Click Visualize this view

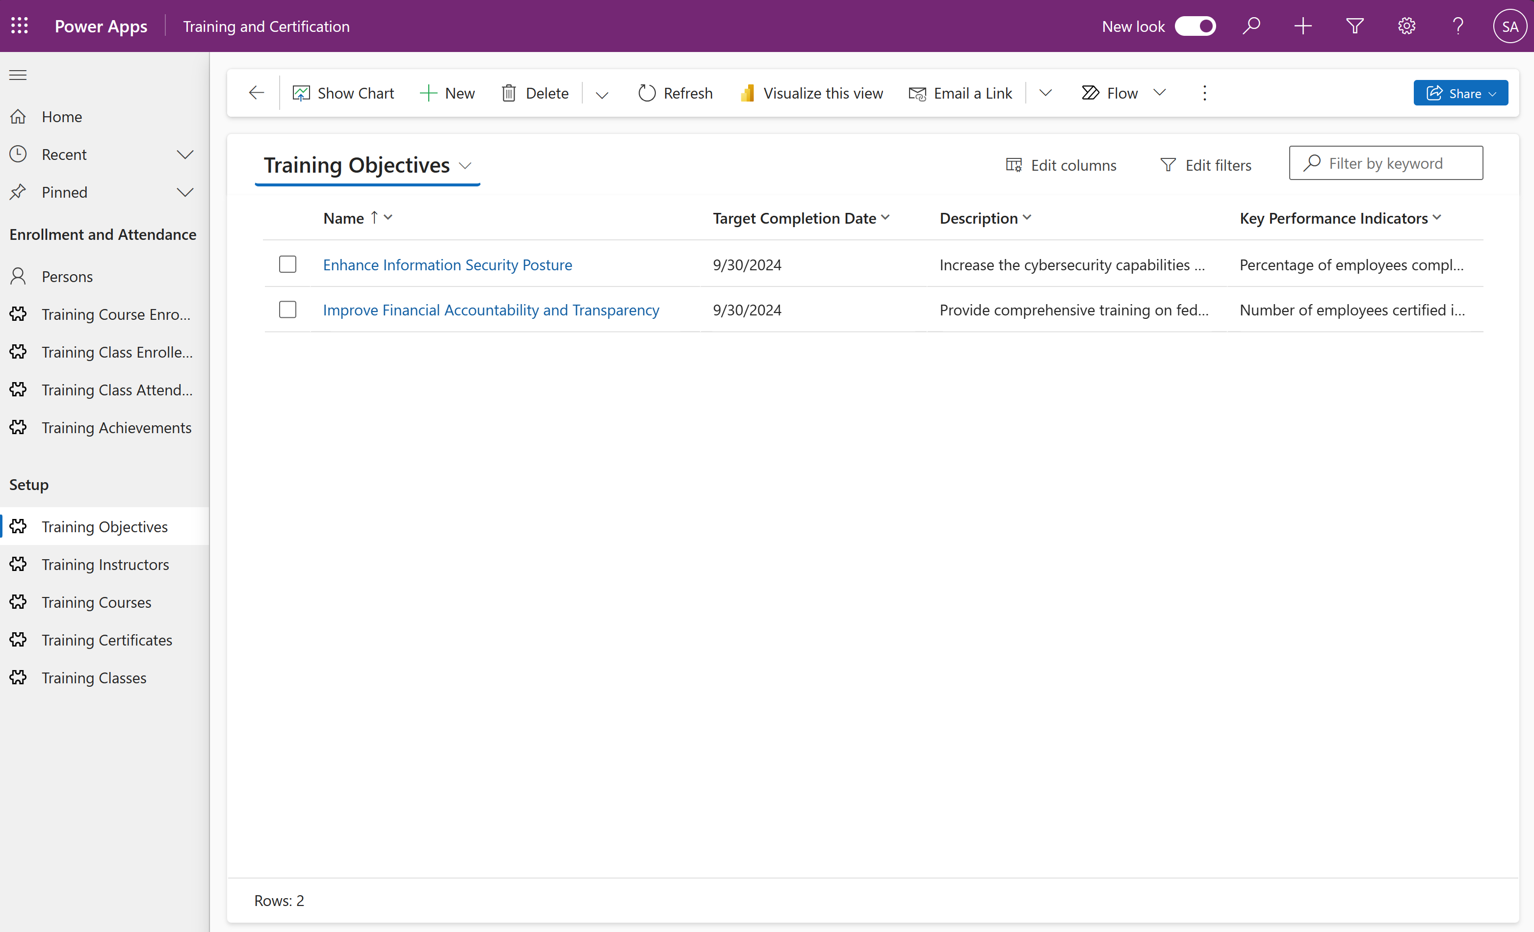click(x=811, y=93)
